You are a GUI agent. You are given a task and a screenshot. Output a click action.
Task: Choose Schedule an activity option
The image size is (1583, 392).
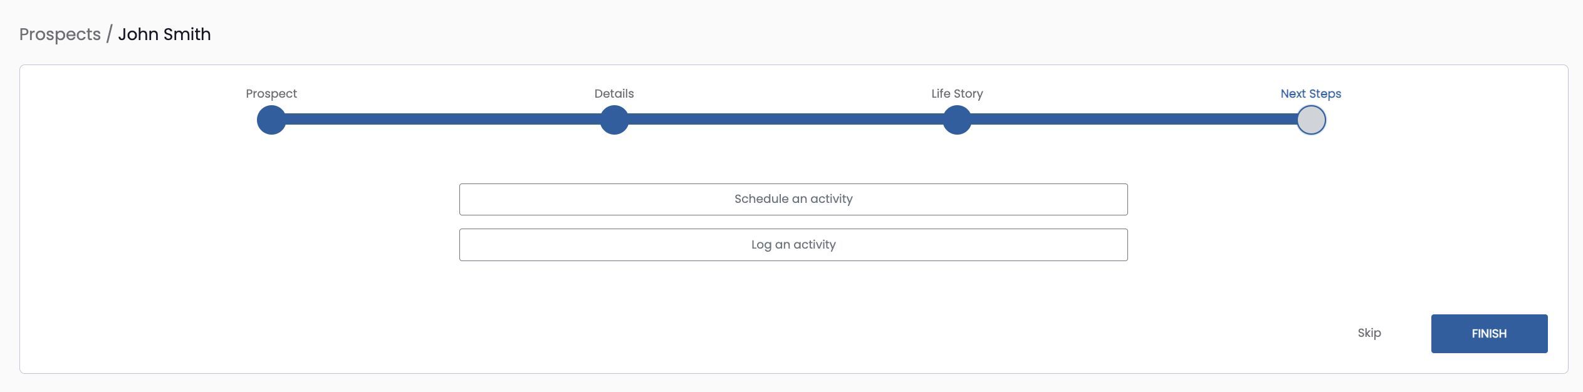click(793, 199)
